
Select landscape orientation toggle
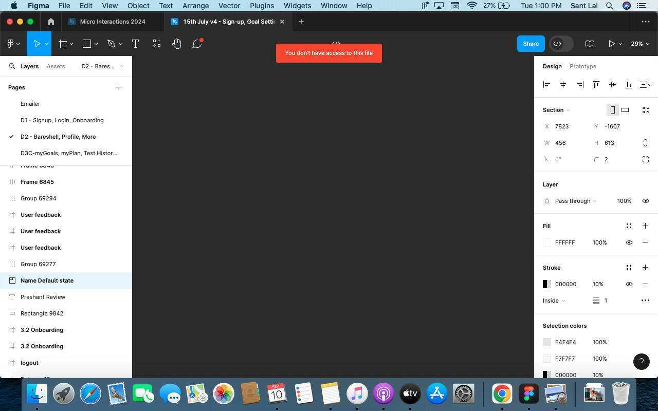point(625,110)
